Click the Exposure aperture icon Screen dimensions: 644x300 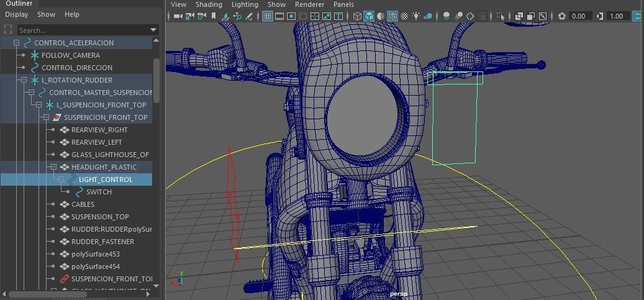coord(562,16)
